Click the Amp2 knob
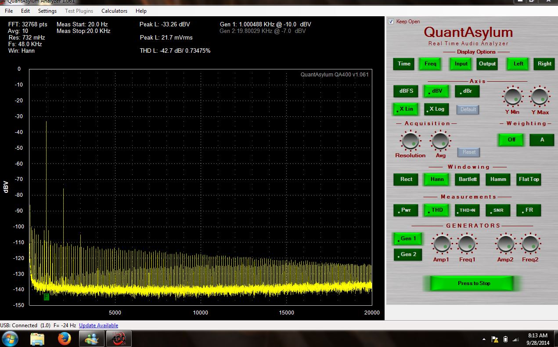 click(x=505, y=244)
